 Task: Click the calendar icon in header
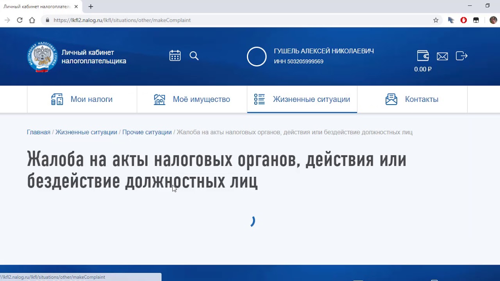(x=175, y=56)
